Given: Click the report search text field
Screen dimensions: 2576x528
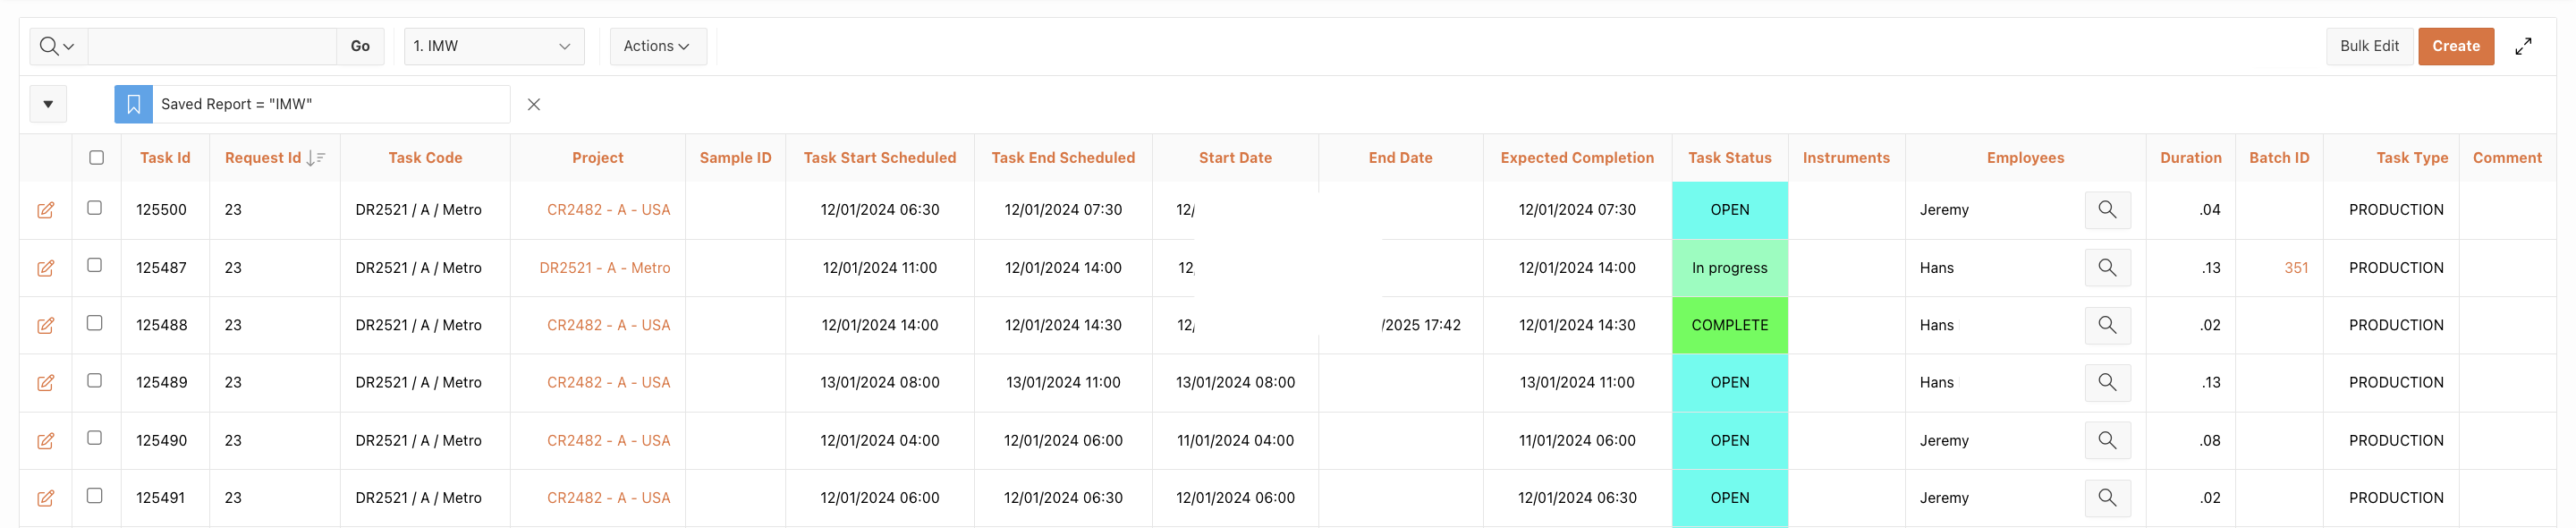Looking at the screenshot, I should pos(212,46).
